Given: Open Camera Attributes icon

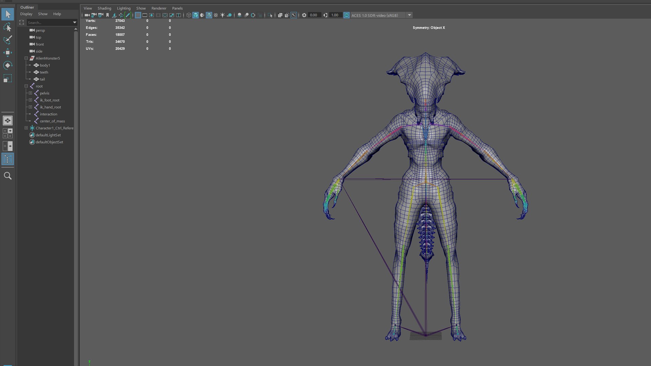Looking at the screenshot, I should [101, 15].
